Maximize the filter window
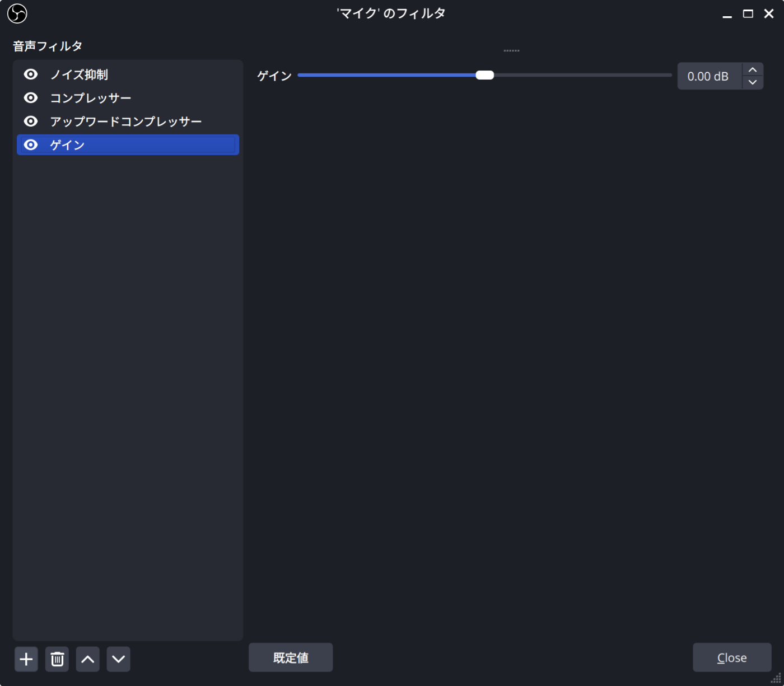Screen dimensions: 784x686 [748, 13]
